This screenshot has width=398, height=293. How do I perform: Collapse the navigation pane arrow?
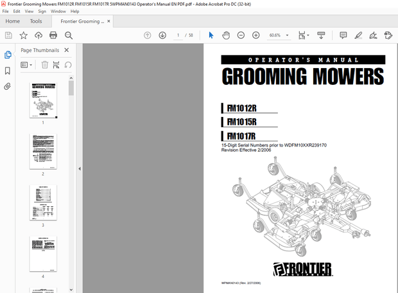pos(80,169)
